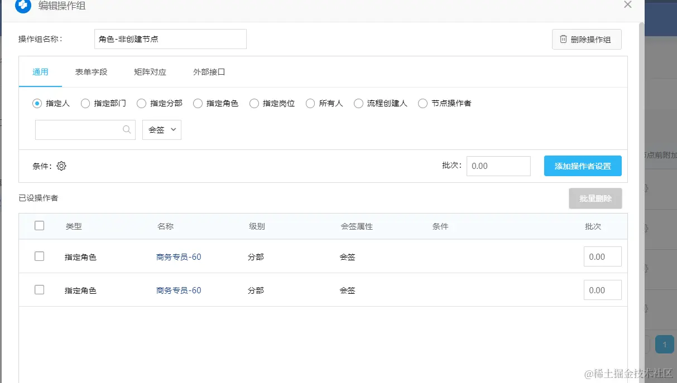The width and height of the screenshot is (677, 383).
Task: Select the 指定角色 radio option
Action: pyautogui.click(x=198, y=103)
